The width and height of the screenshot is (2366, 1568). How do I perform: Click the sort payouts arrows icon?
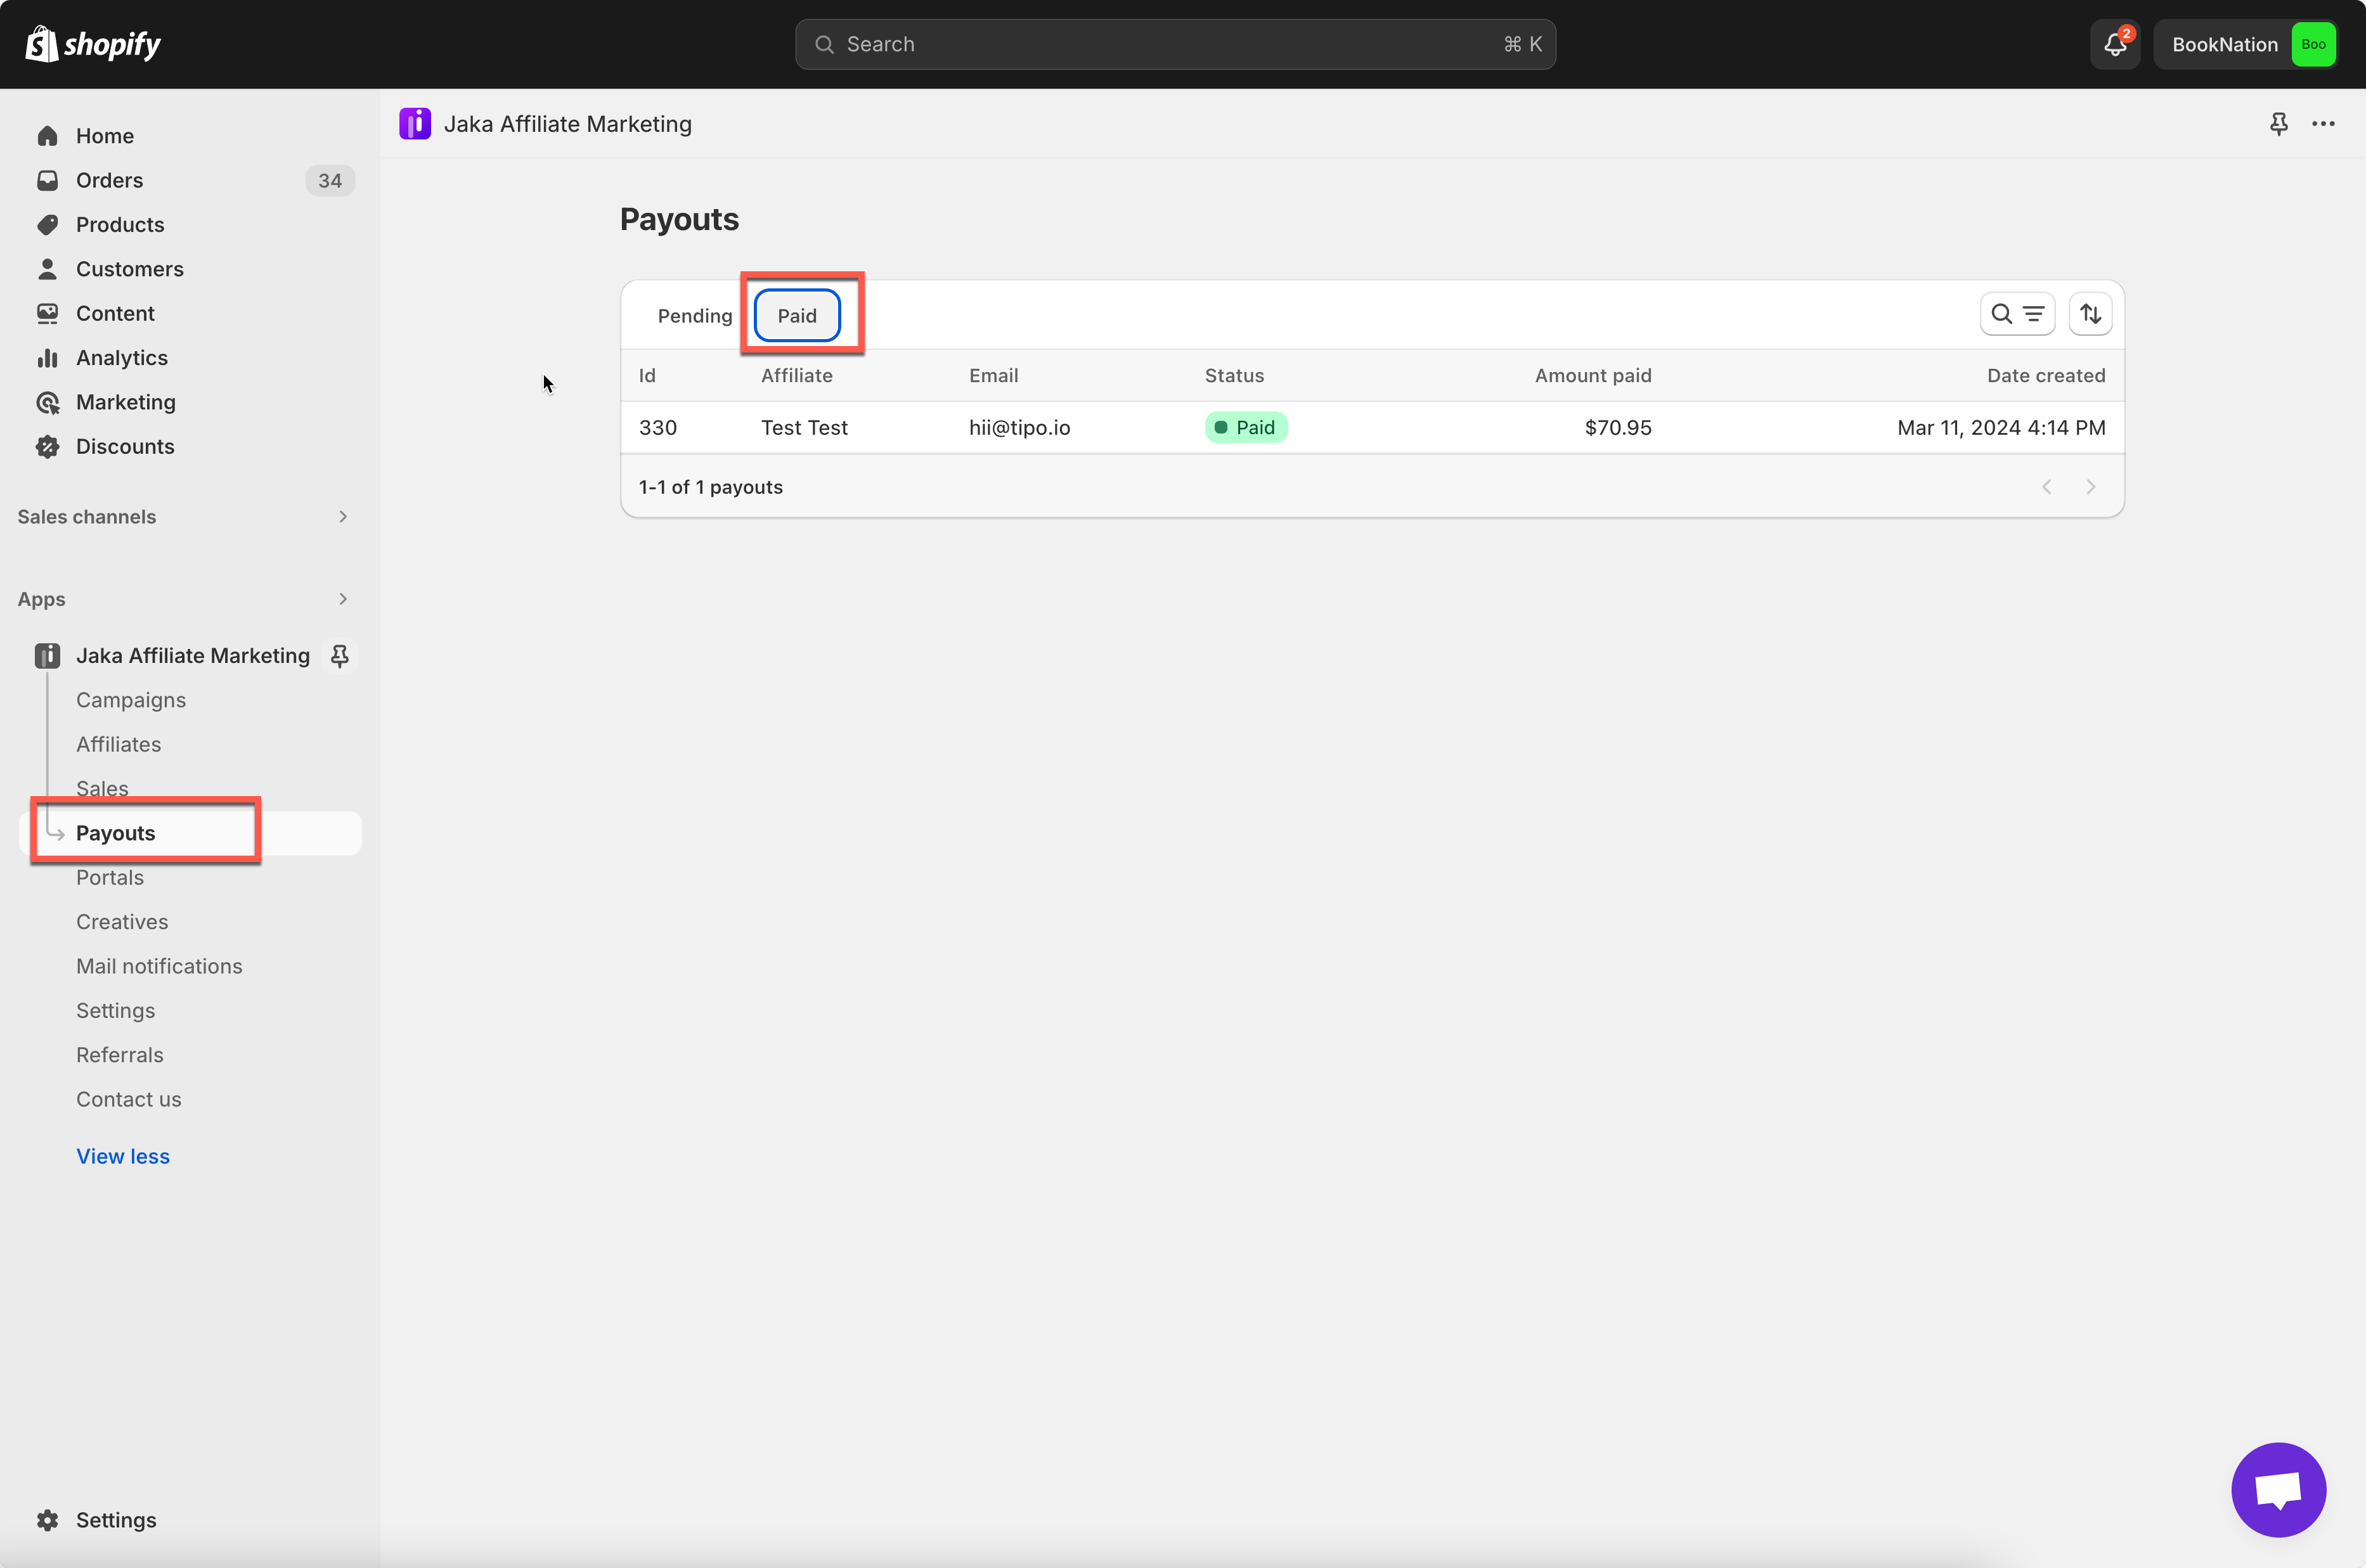point(2090,314)
